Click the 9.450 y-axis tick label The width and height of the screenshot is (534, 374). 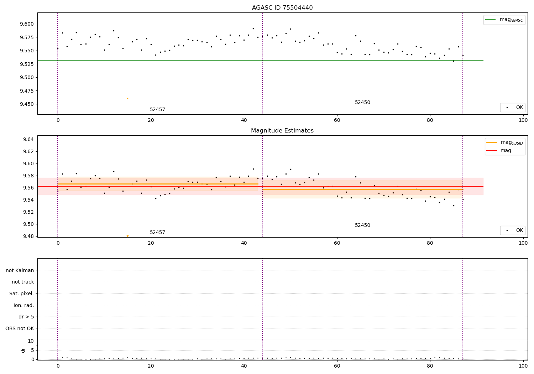27,104
